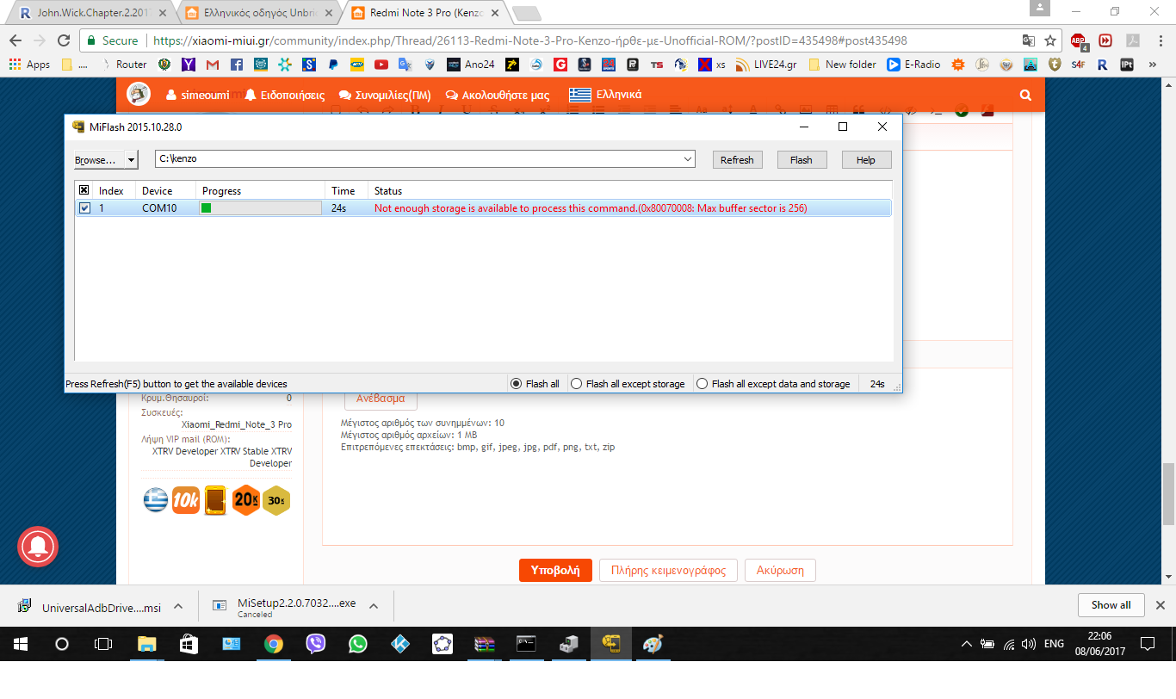This screenshot has width=1176, height=699.
Task: Open the YouTube bookmark icon
Action: (x=381, y=65)
